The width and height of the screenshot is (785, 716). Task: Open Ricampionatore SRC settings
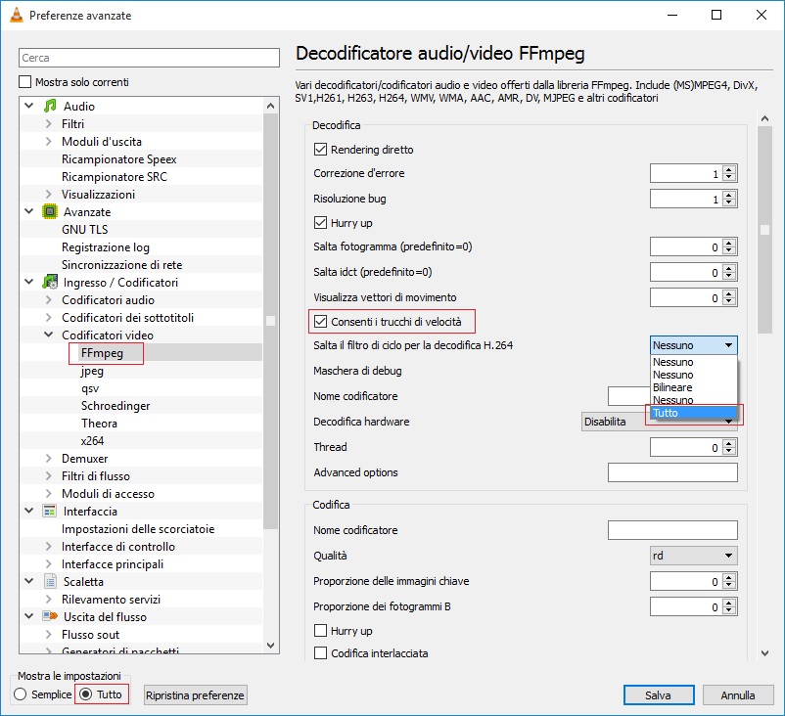[115, 177]
